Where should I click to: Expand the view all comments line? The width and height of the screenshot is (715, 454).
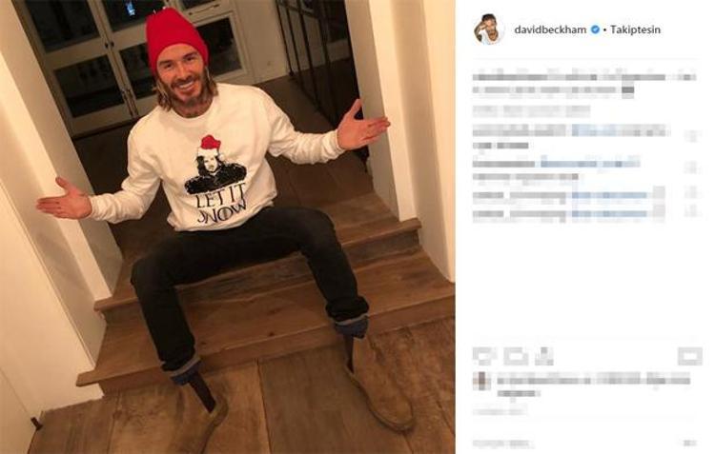tap(531, 110)
